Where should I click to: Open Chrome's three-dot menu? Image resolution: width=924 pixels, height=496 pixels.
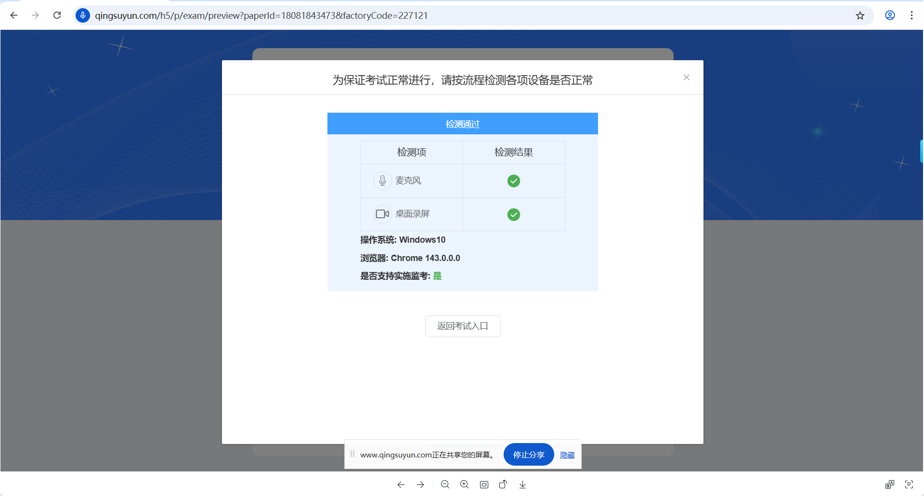point(911,15)
